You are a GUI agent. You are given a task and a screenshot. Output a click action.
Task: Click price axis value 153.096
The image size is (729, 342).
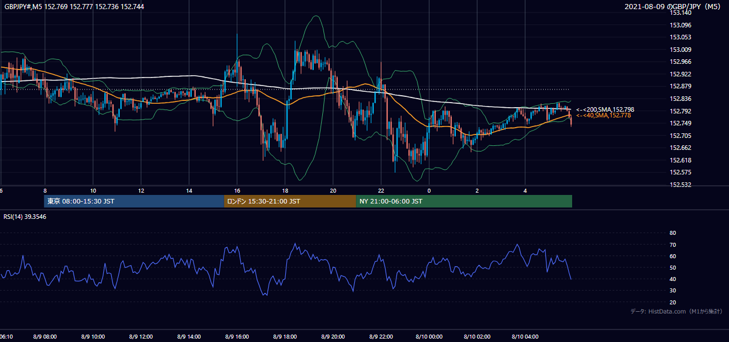[x=680, y=25]
